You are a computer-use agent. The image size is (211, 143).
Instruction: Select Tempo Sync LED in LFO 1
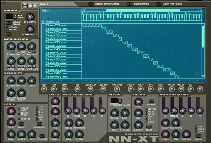[19, 114]
